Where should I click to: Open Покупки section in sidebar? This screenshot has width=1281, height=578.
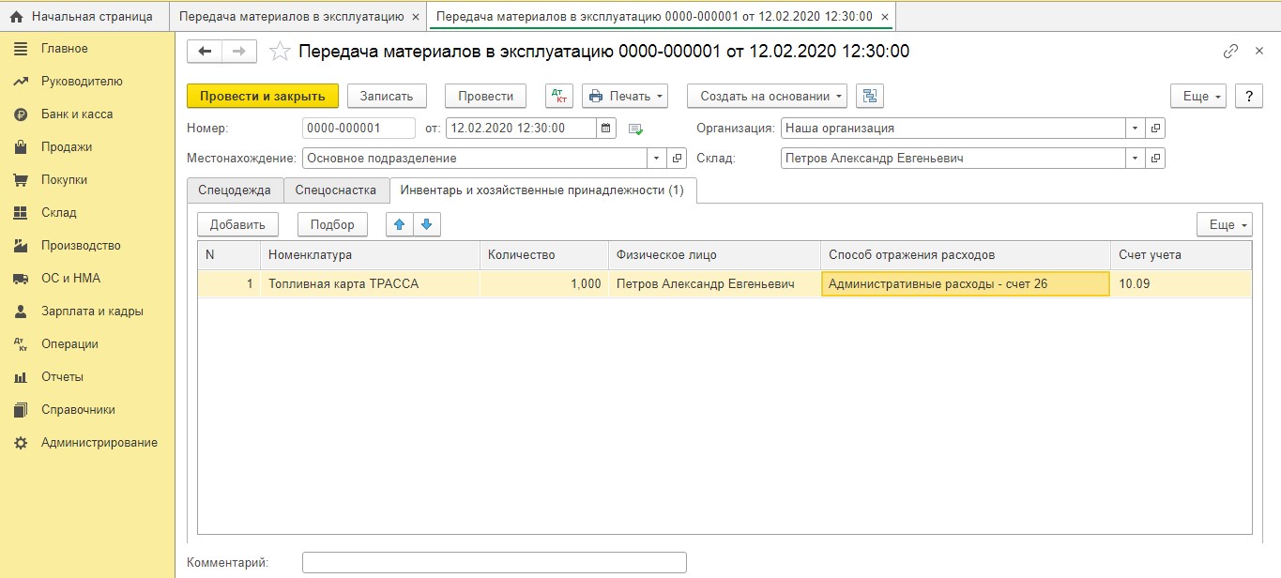(x=64, y=180)
